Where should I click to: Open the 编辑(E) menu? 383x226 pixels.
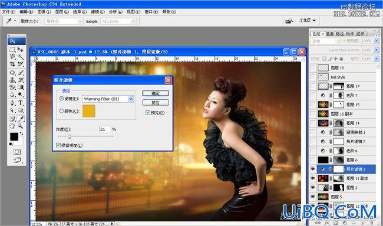coord(27,12)
